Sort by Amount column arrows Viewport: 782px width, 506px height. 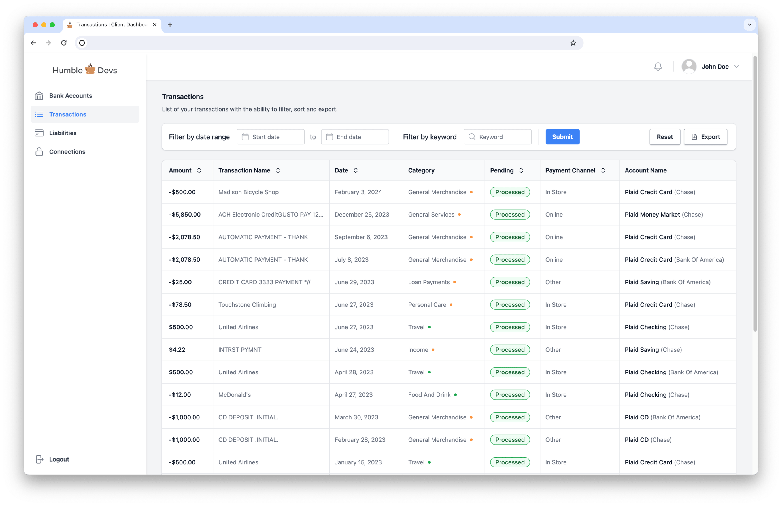point(199,170)
